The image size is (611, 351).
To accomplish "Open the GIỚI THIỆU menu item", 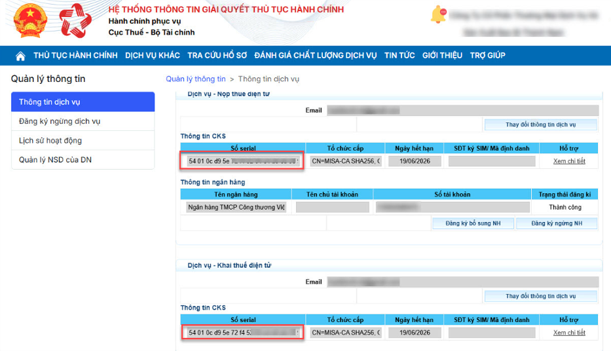I will [x=442, y=56].
